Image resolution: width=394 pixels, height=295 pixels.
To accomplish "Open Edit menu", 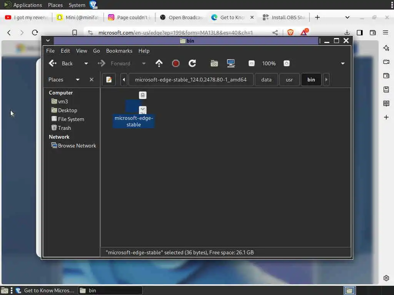I will tap(65, 51).
